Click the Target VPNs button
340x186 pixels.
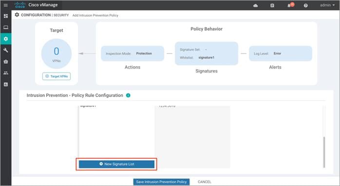point(57,76)
